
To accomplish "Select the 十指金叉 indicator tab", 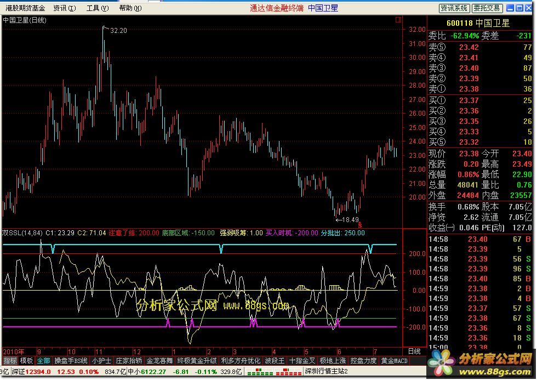I will click(302, 360).
